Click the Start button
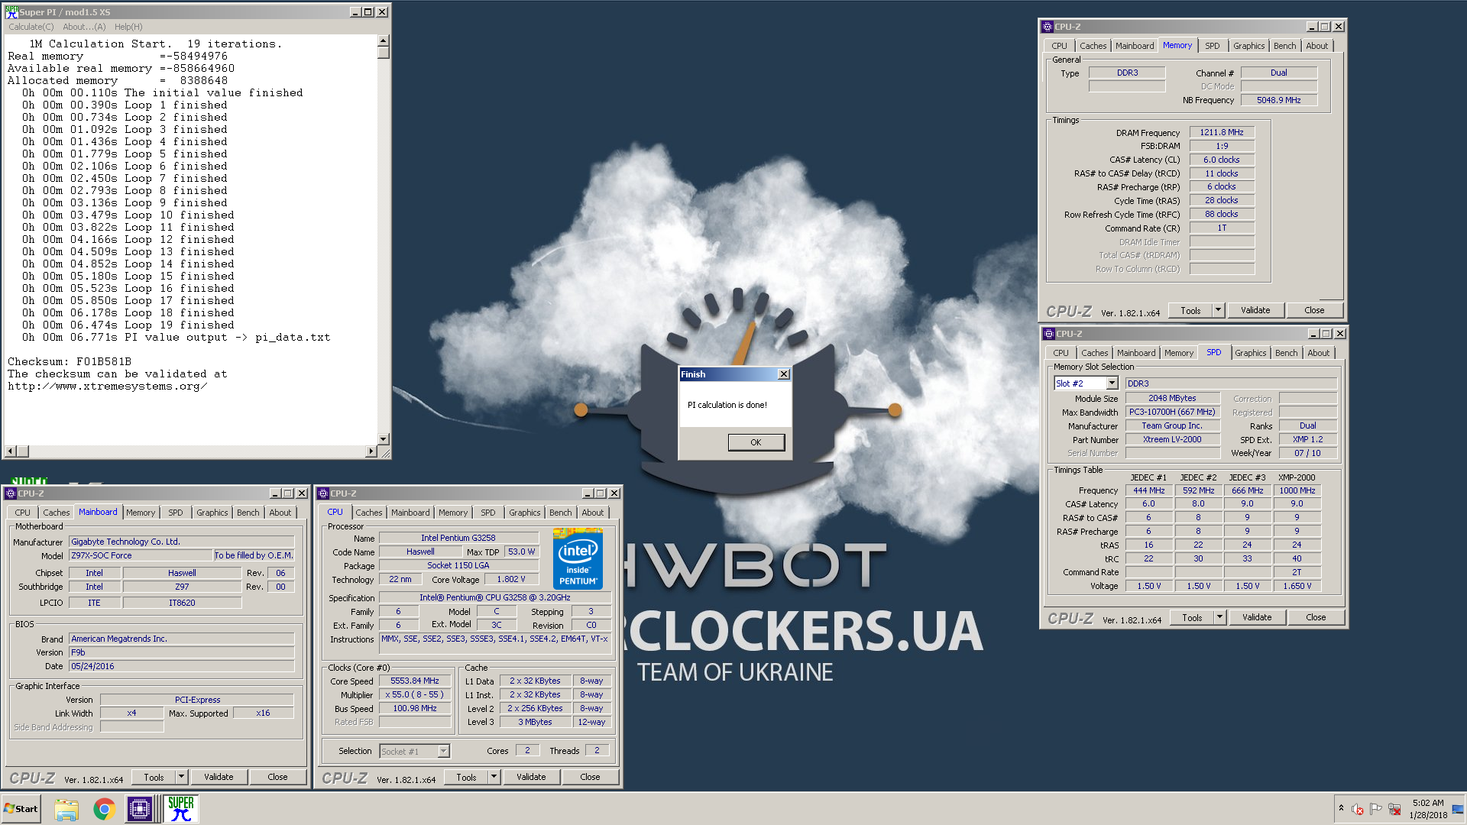Viewport: 1467px width, 825px height. coord(21,809)
